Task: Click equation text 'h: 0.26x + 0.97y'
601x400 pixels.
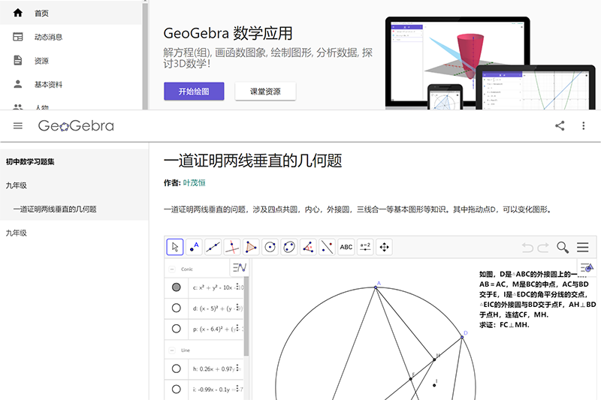Action: (213, 368)
